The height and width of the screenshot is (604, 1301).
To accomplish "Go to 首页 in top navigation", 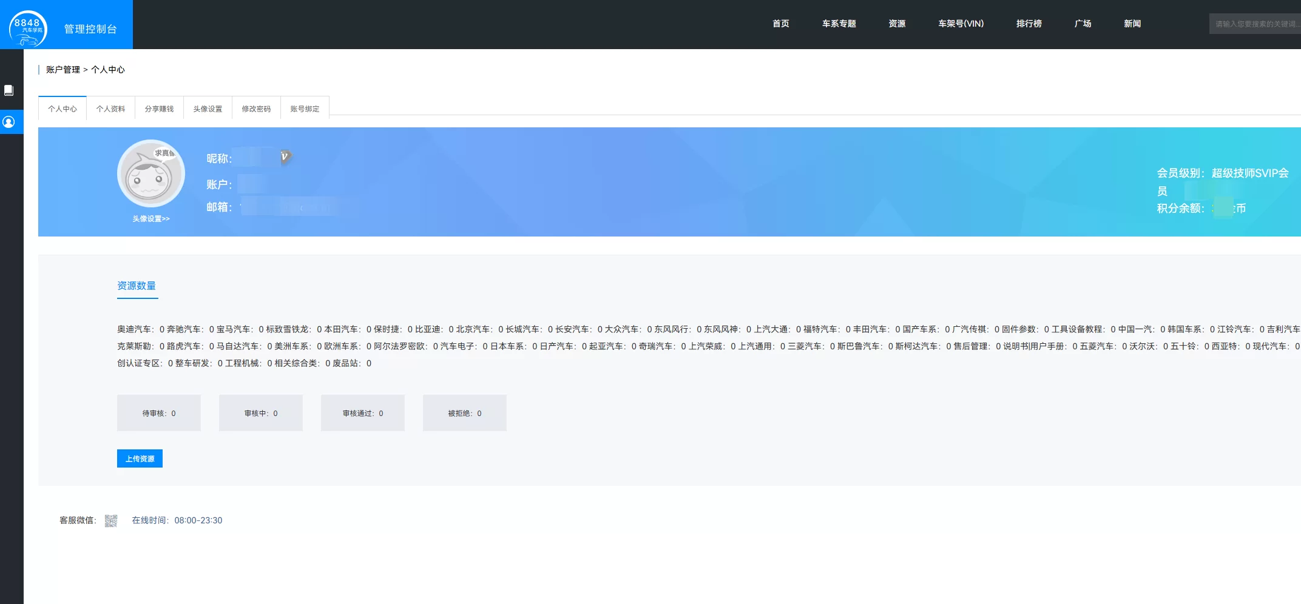I will [781, 24].
